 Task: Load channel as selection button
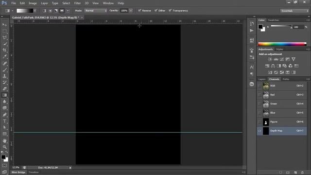point(280,173)
